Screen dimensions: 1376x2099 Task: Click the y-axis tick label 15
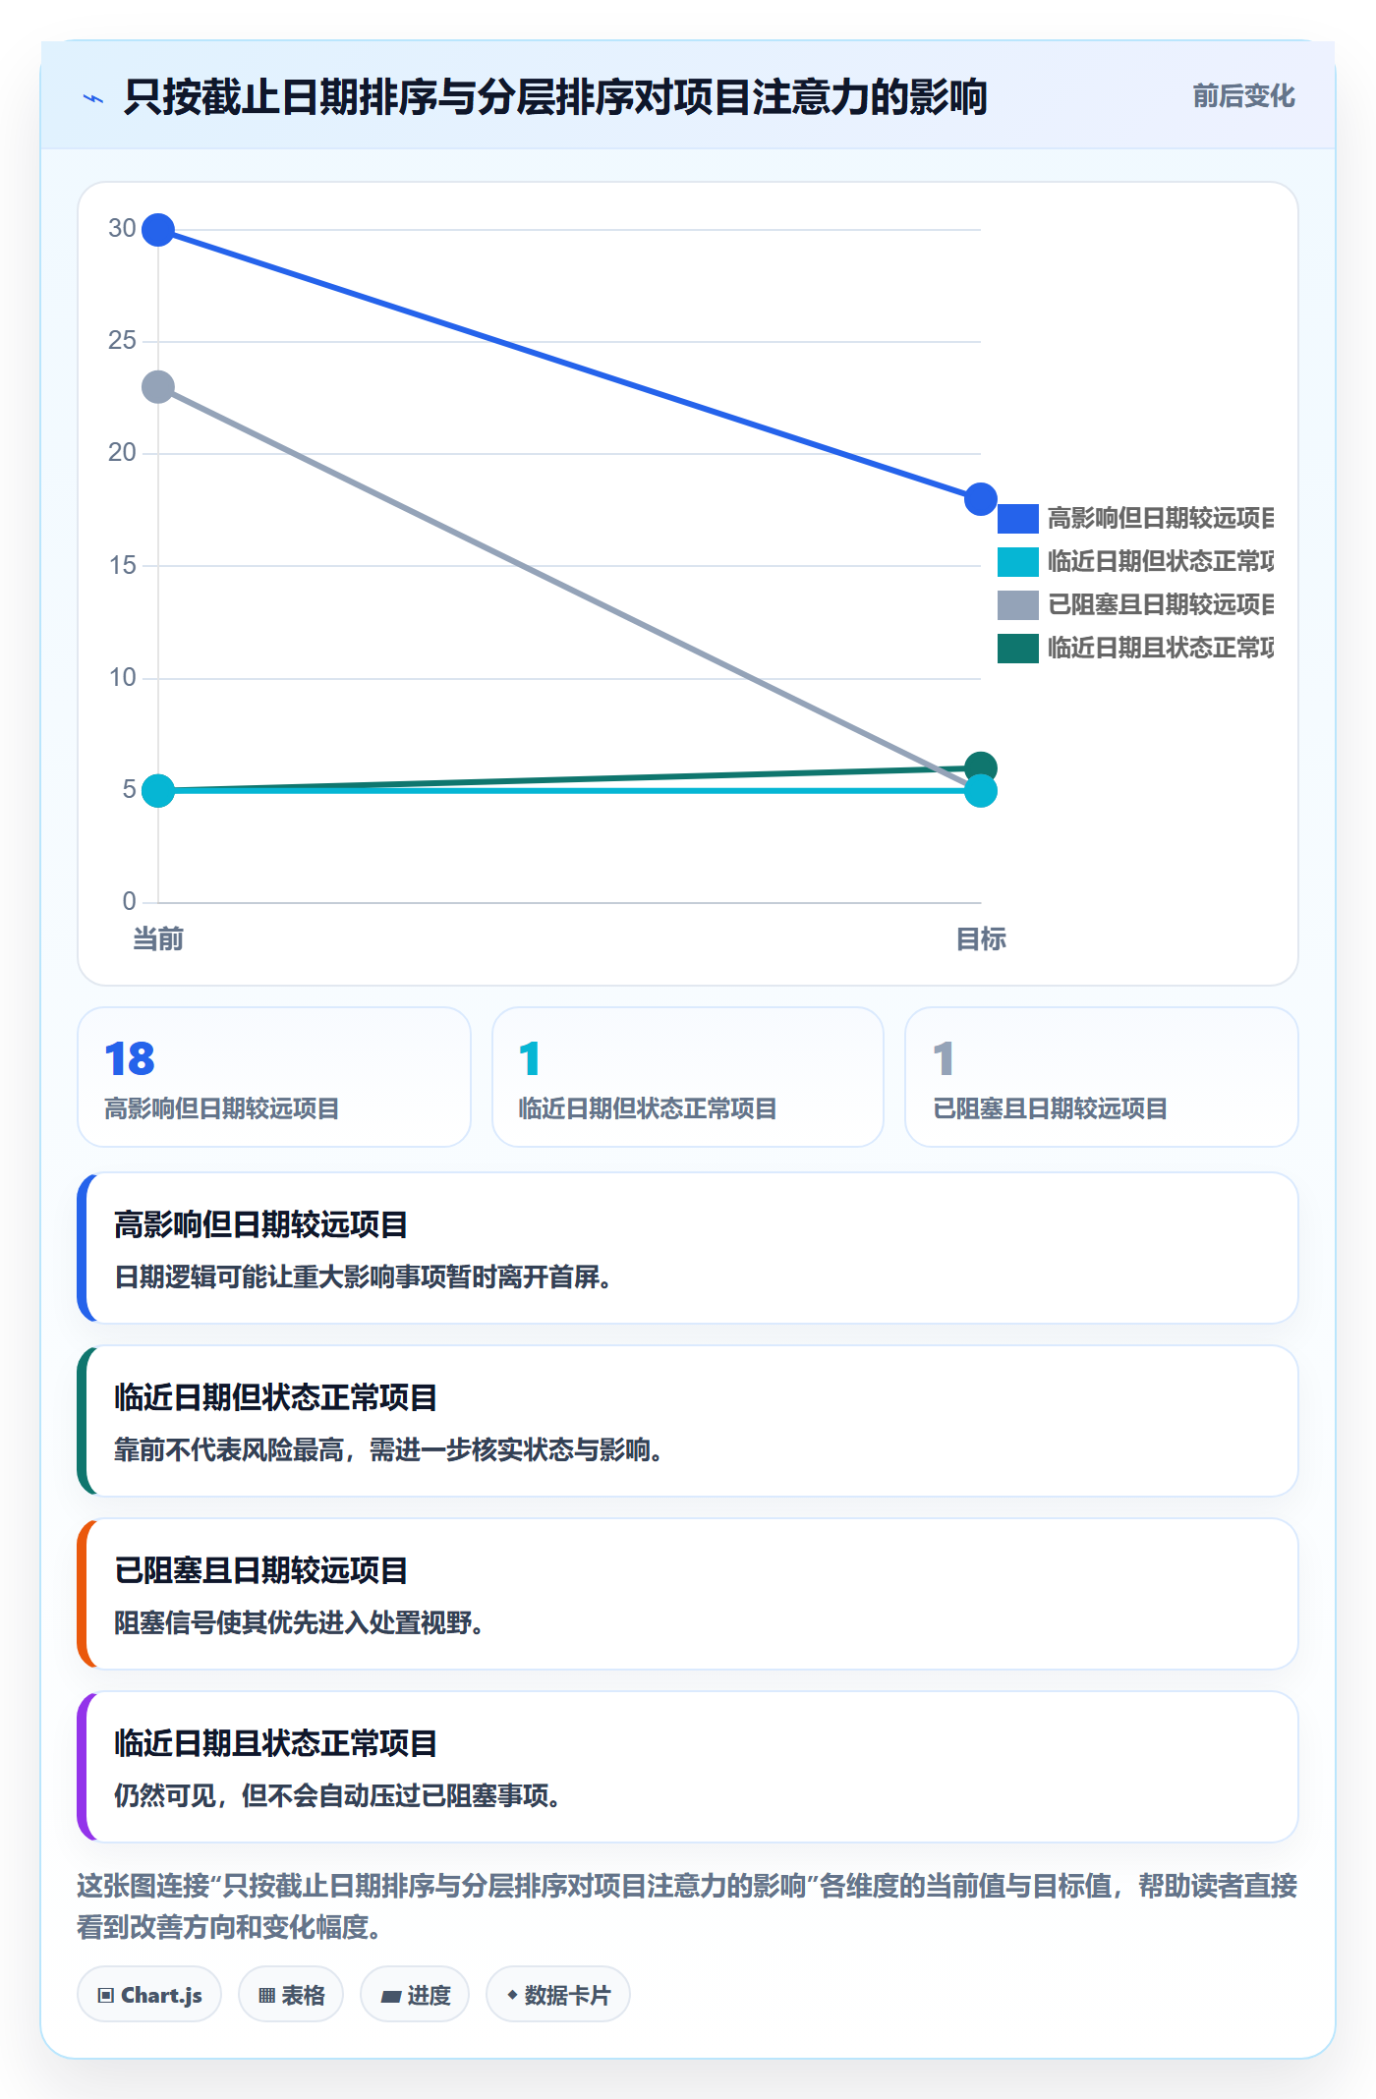coord(122,565)
